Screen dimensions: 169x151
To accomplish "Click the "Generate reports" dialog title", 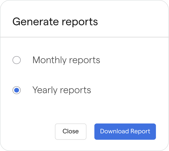I will point(55,22).
